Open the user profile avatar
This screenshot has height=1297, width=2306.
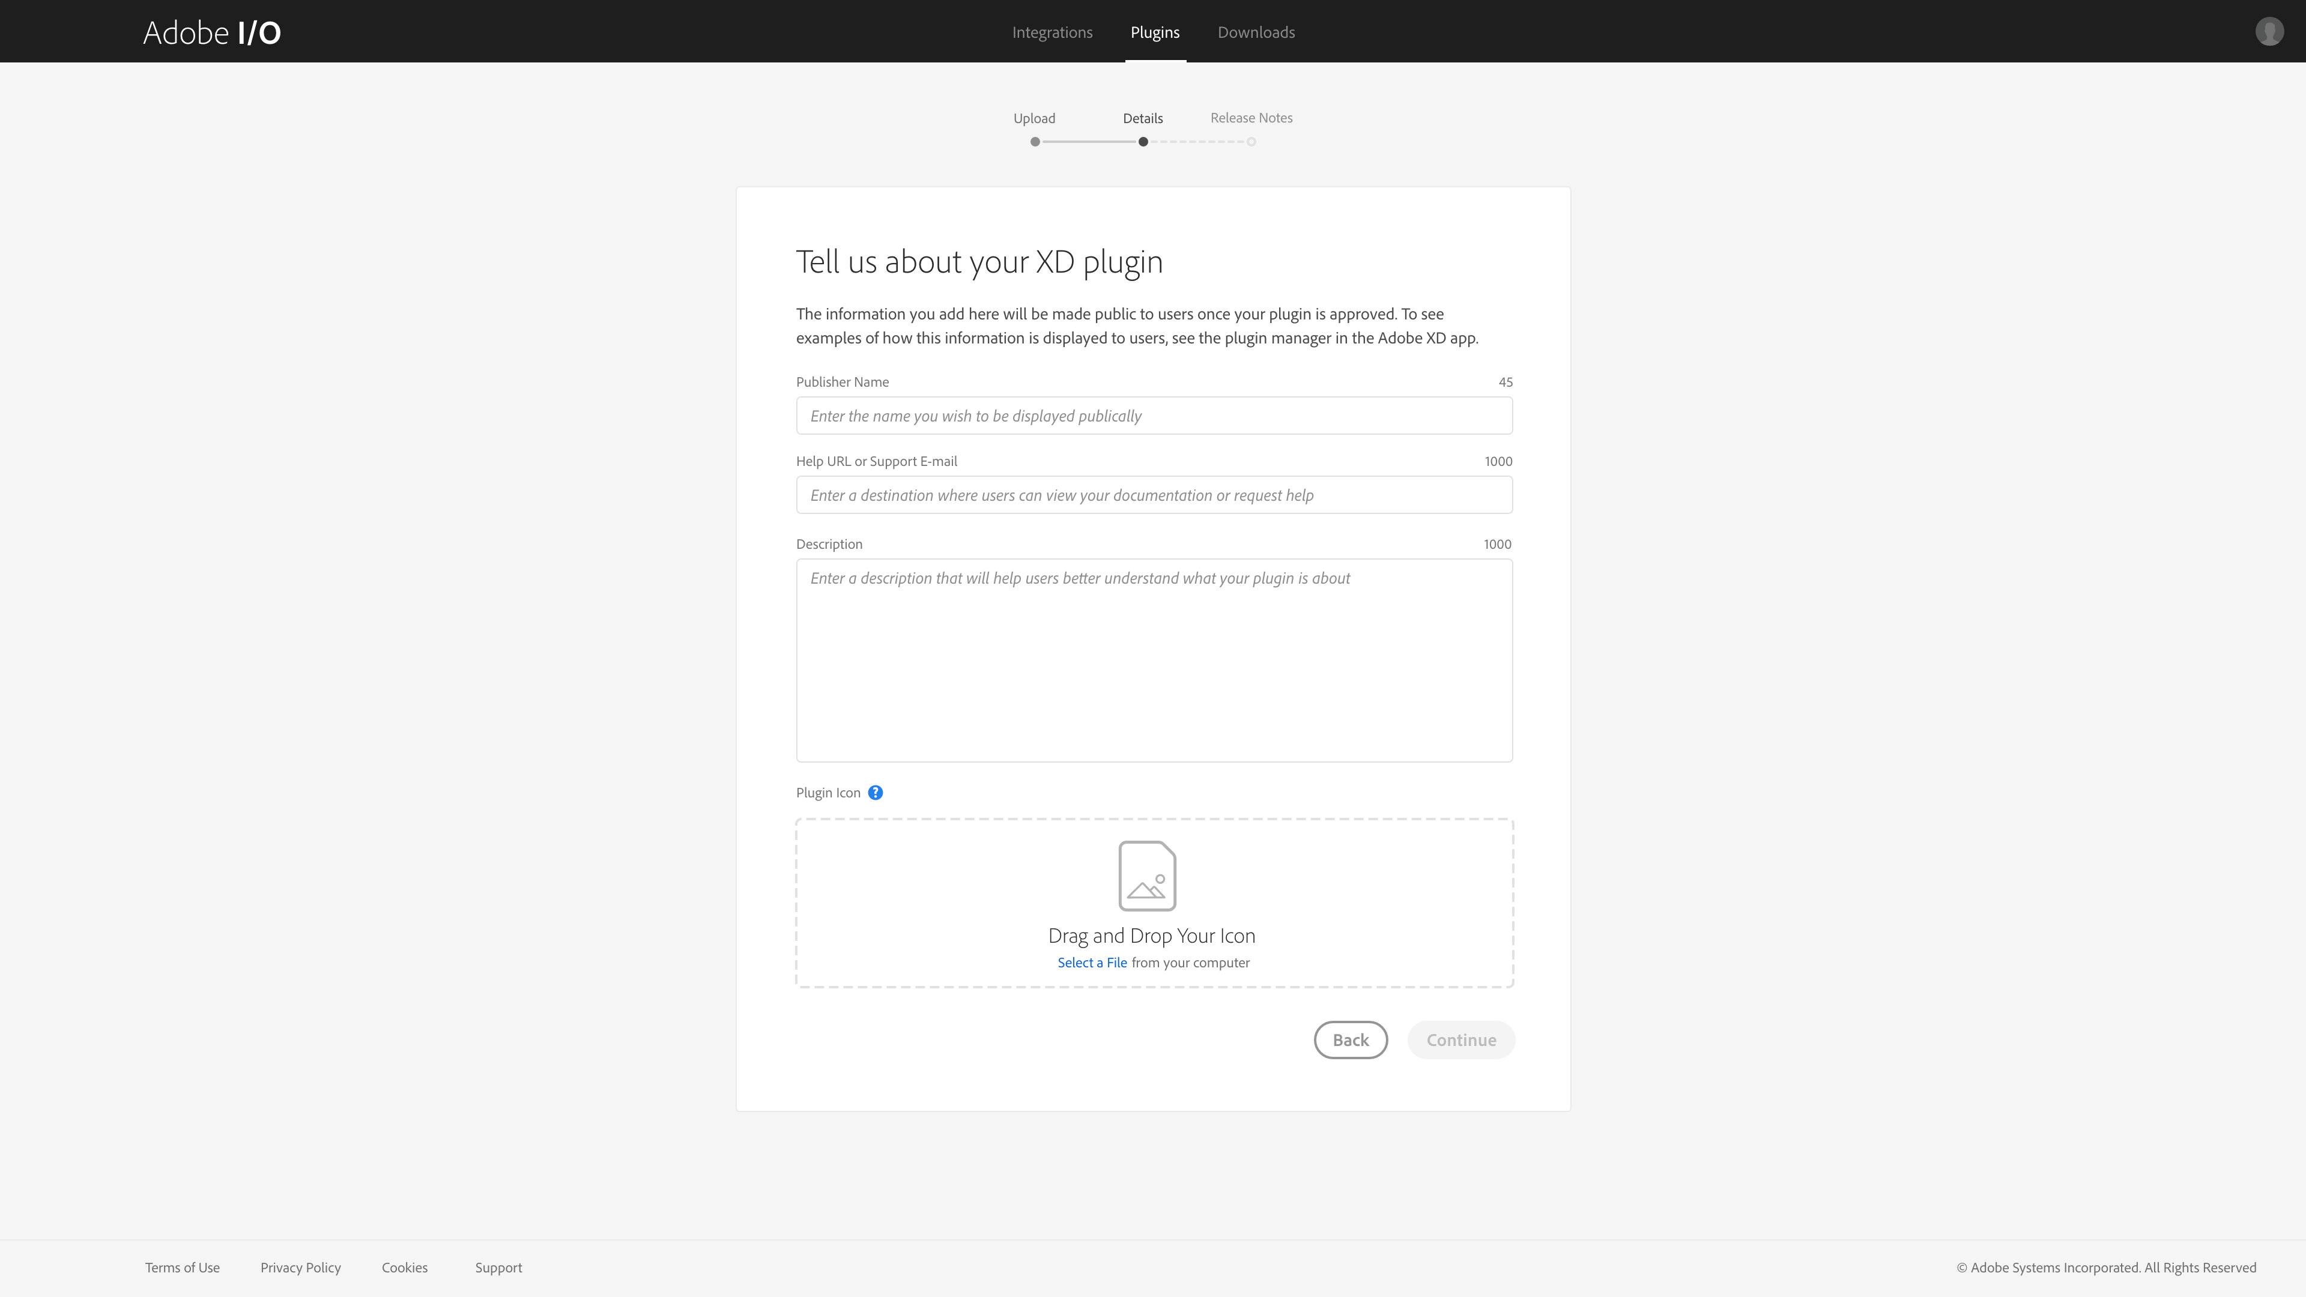click(x=2269, y=31)
